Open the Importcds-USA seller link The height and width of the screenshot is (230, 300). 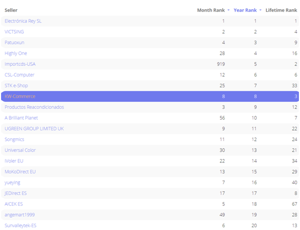(x=20, y=64)
